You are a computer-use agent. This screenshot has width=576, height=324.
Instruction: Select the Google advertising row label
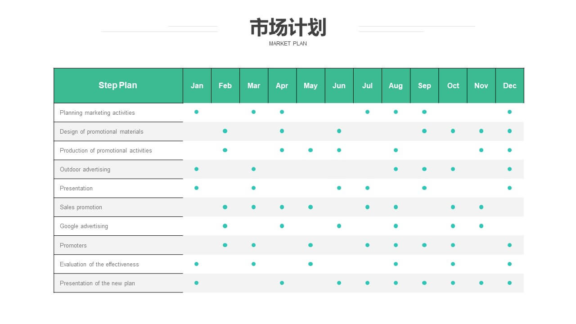84,226
